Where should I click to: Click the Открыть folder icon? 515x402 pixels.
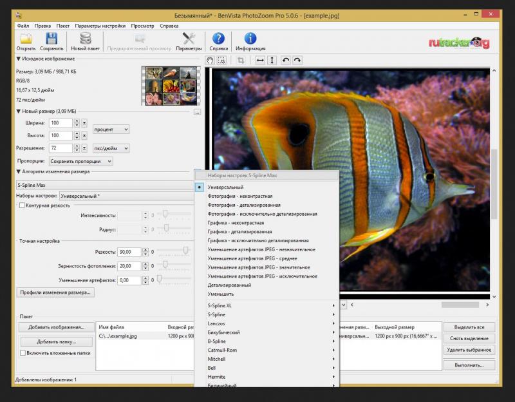pos(26,39)
